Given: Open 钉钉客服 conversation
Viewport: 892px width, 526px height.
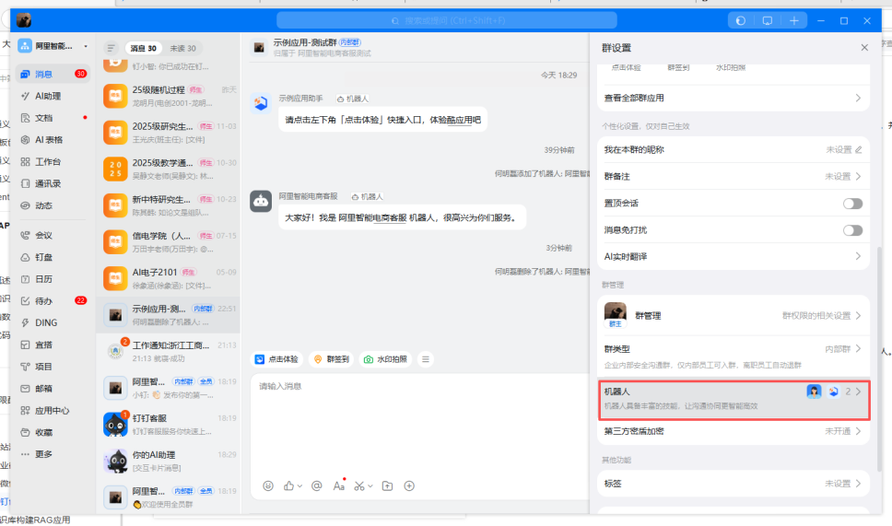Looking at the screenshot, I should [x=169, y=425].
